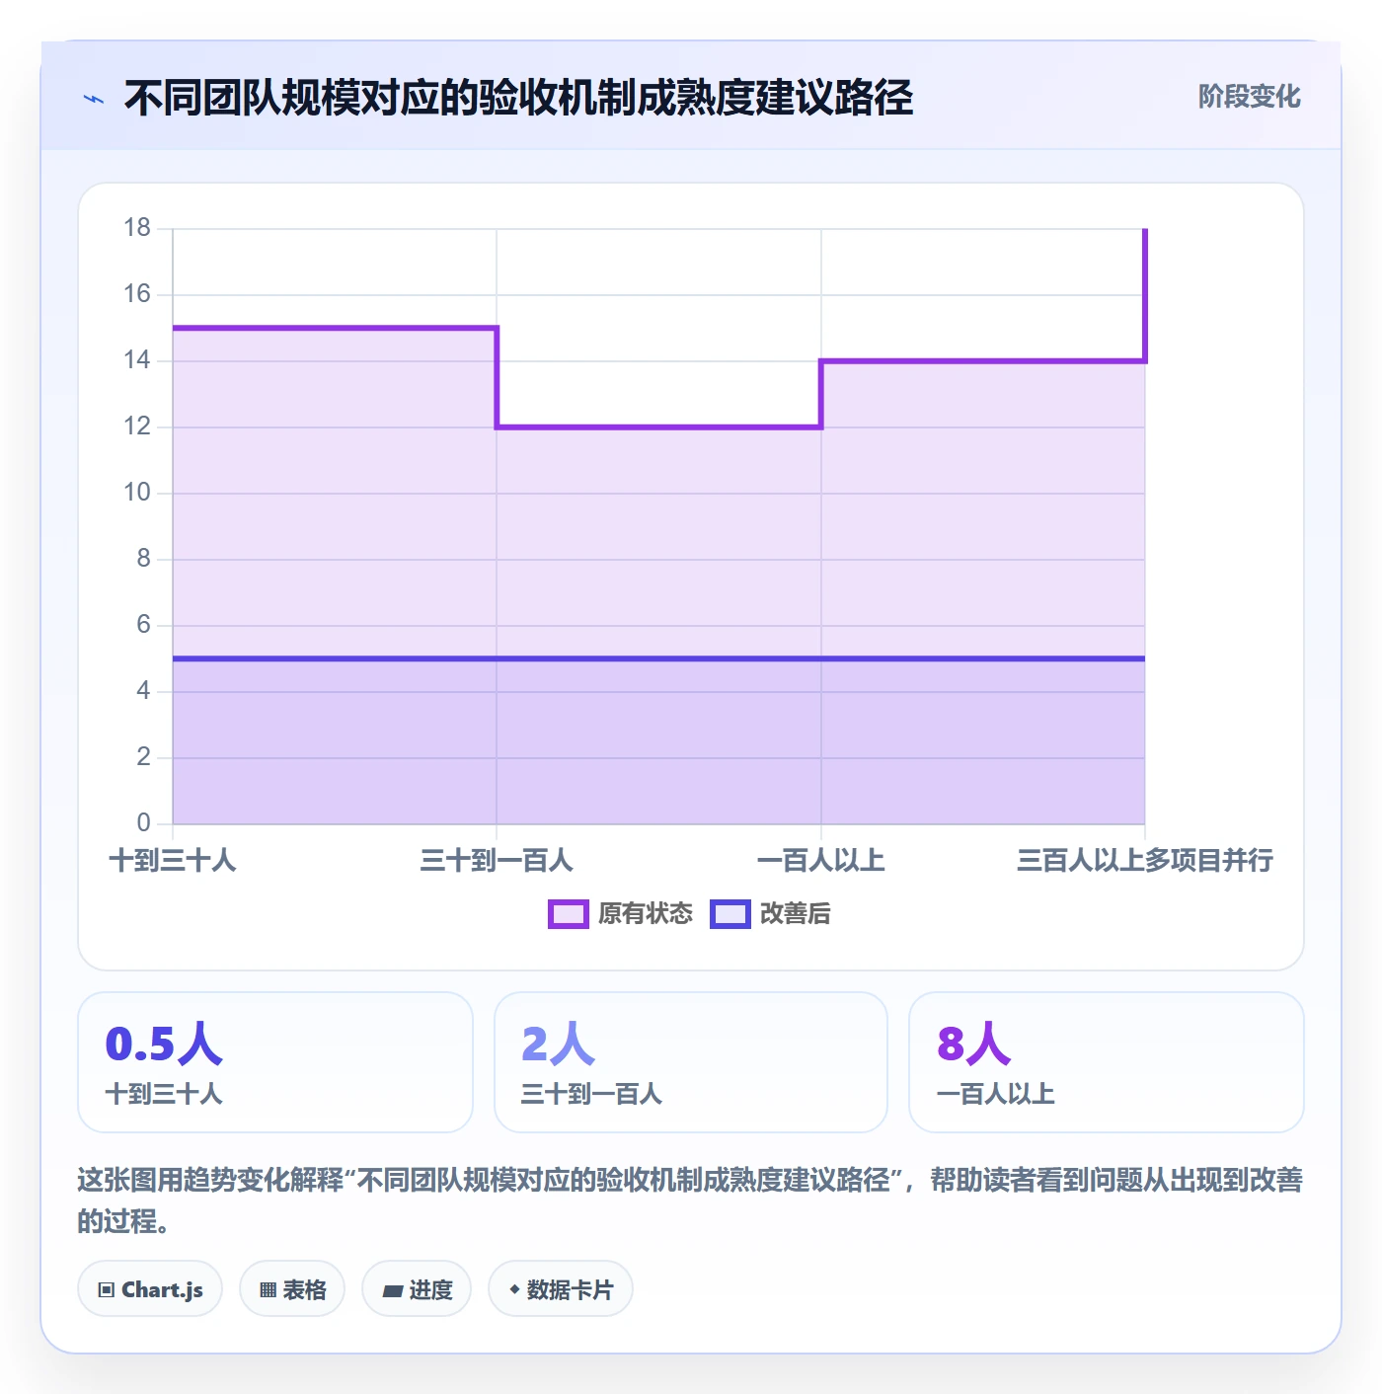Click the y-axis value 6
The image size is (1382, 1394).
[144, 625]
